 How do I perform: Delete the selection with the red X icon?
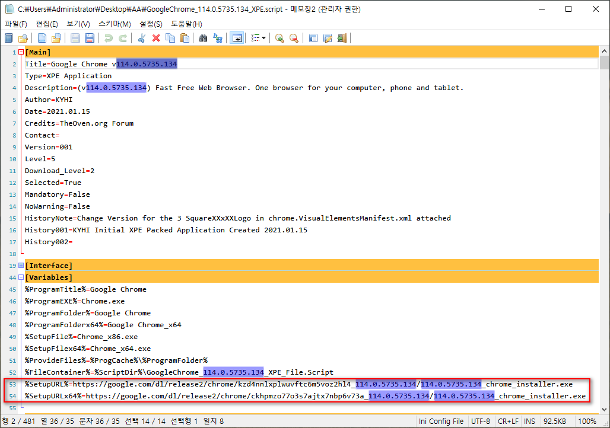point(156,38)
